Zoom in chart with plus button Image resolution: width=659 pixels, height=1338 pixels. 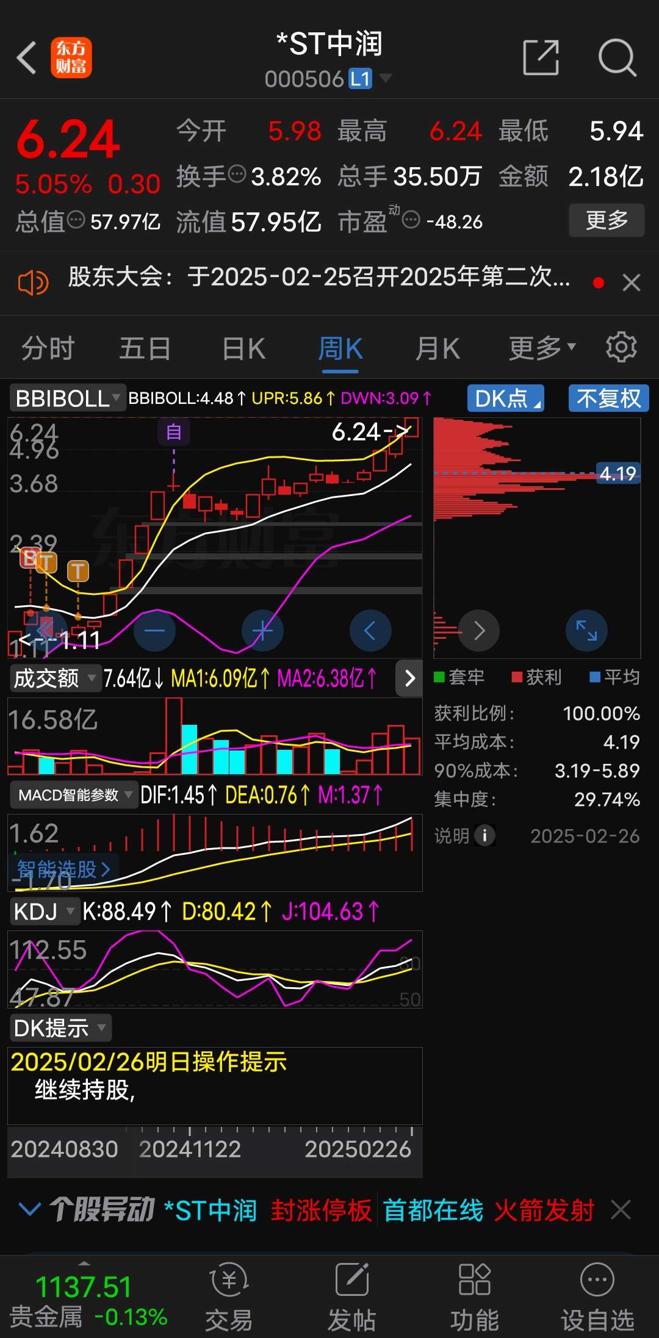[x=262, y=630]
